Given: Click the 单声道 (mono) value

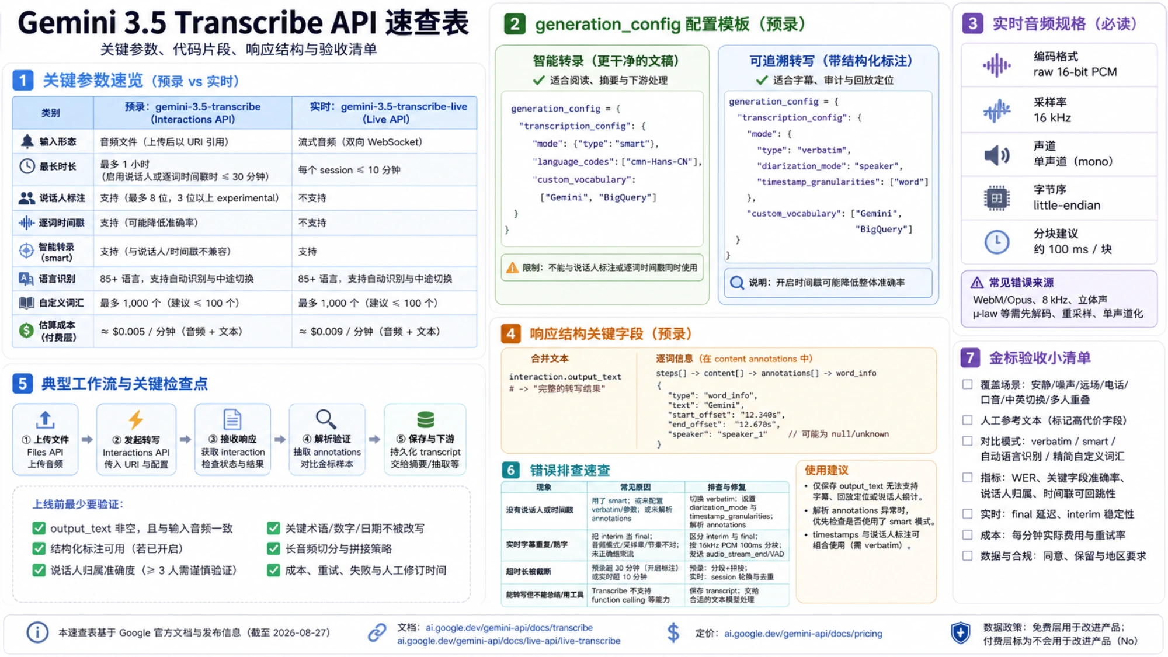Looking at the screenshot, I should pyautogui.click(x=1073, y=161).
